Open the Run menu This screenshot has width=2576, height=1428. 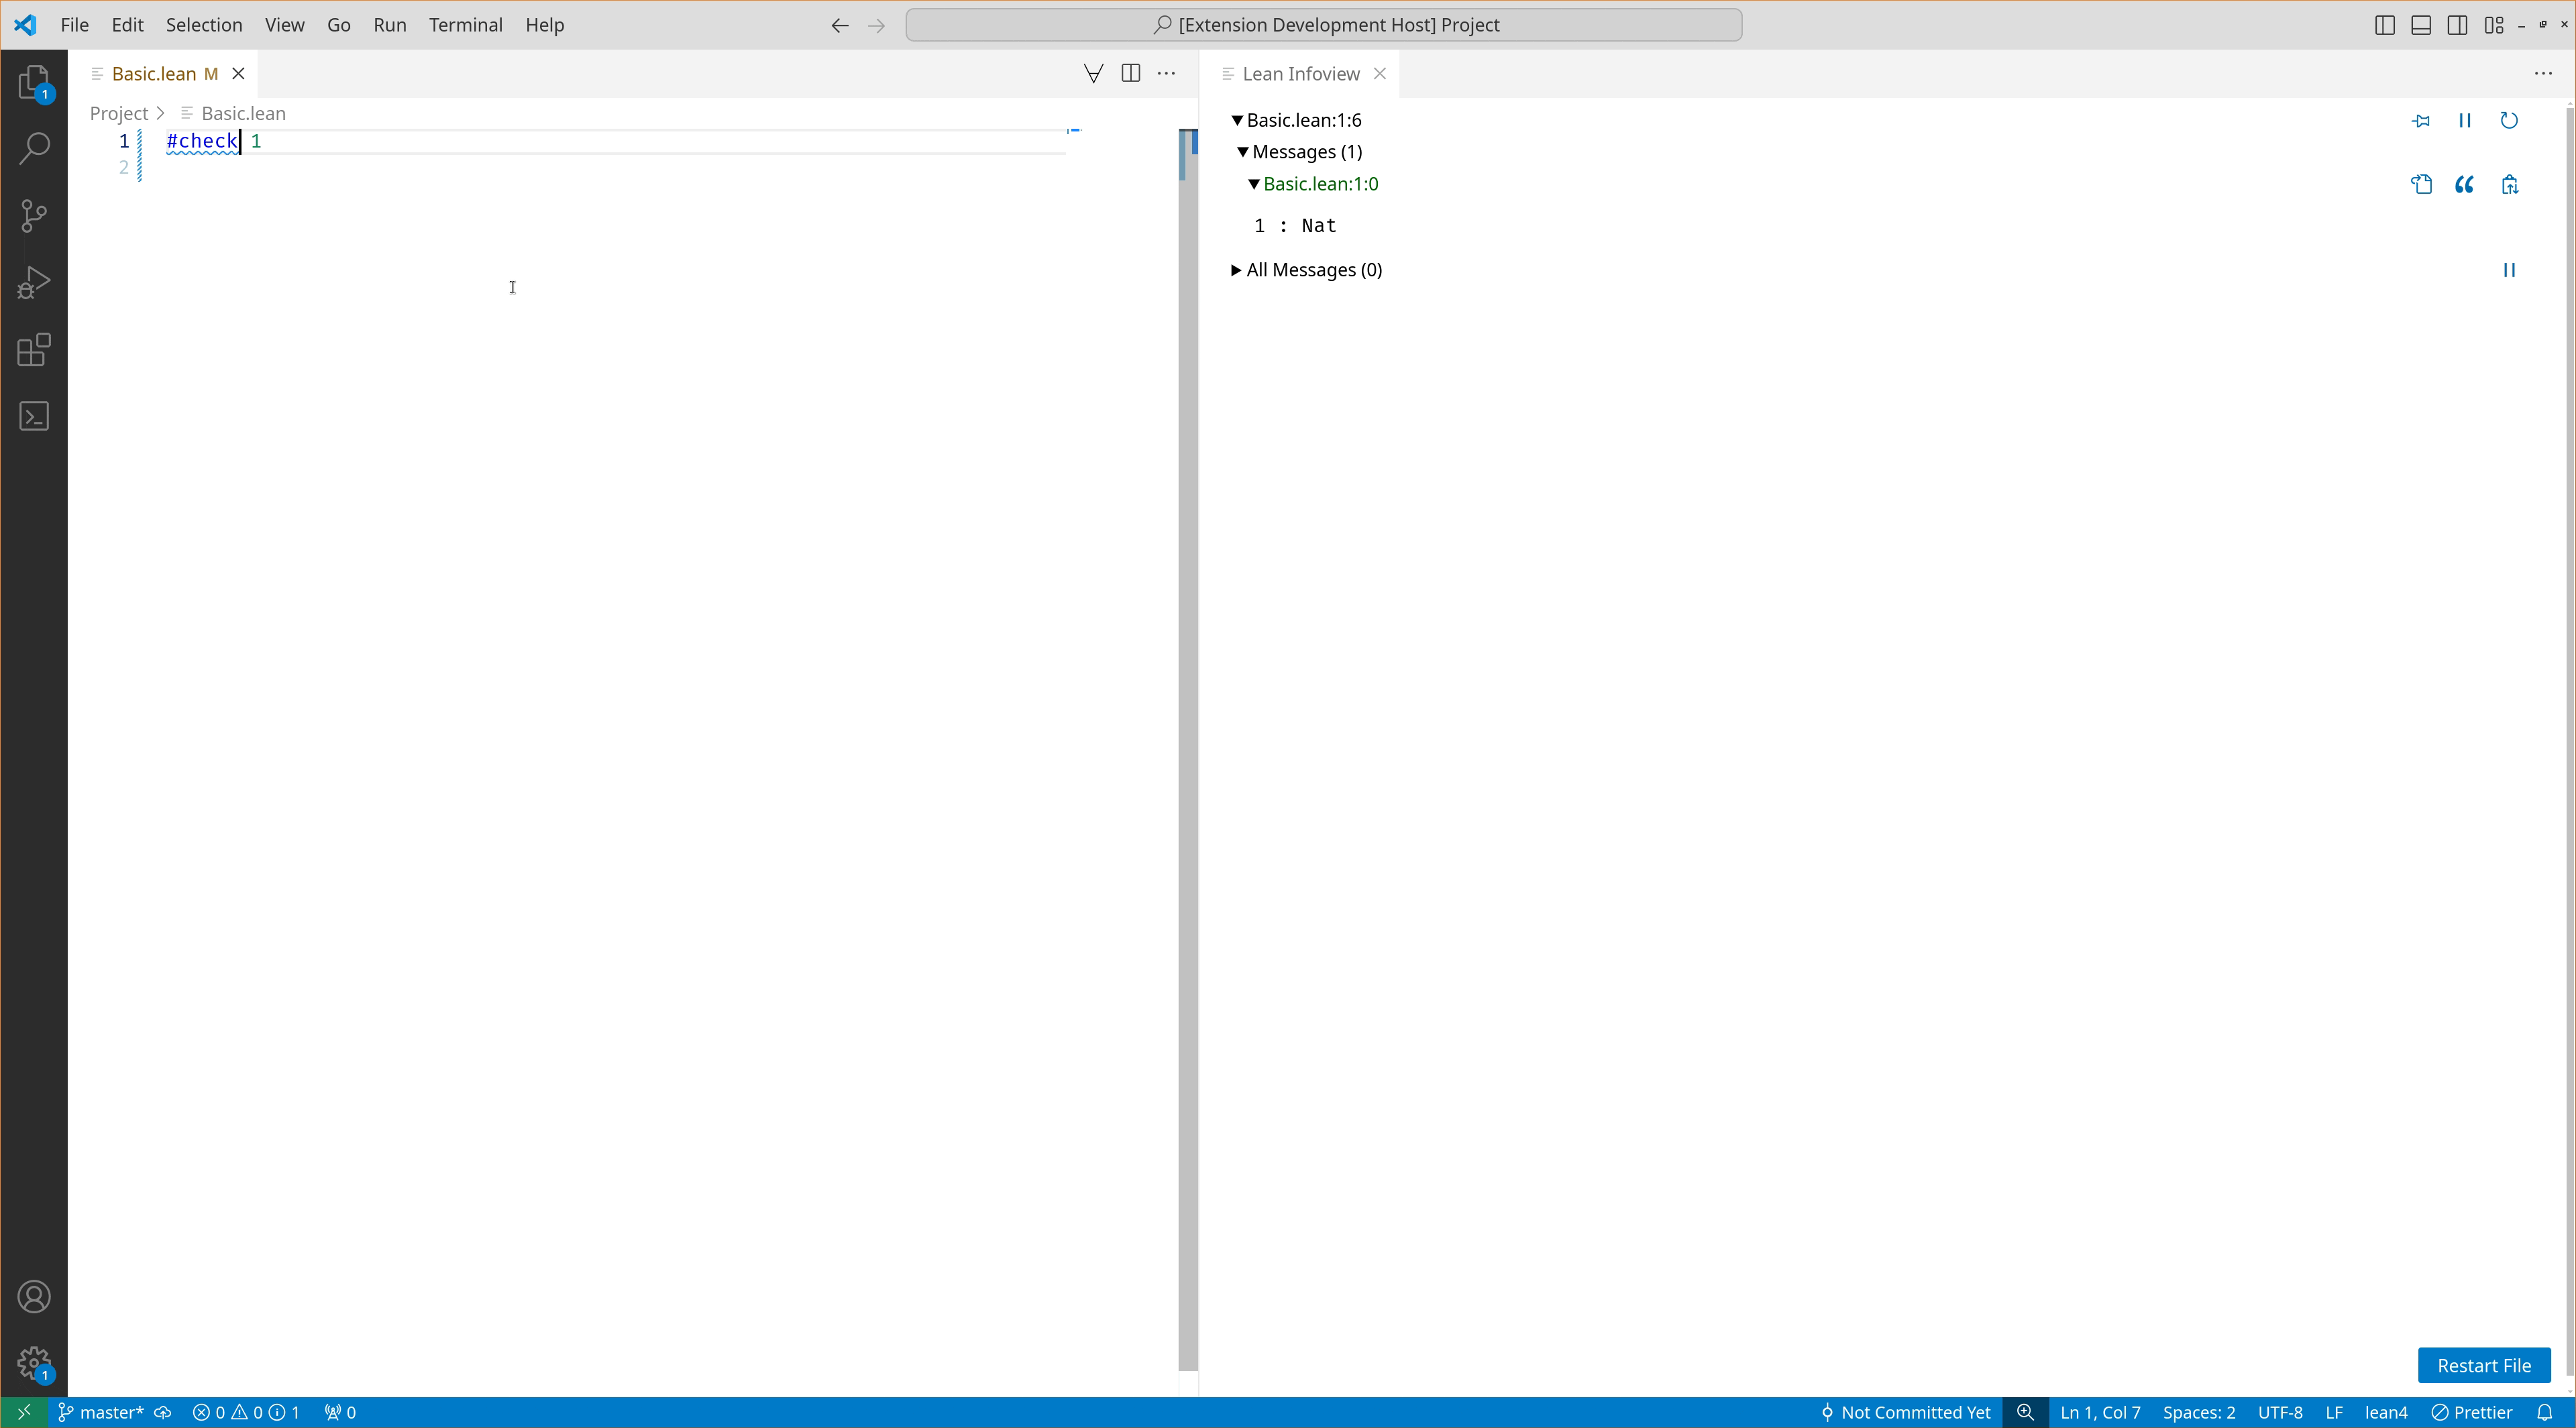389,25
